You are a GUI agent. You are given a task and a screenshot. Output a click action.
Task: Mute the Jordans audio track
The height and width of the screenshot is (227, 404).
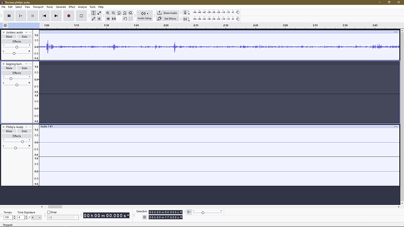9,36
